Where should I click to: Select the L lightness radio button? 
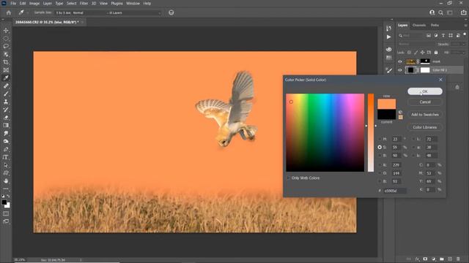pyautogui.click(x=413, y=139)
